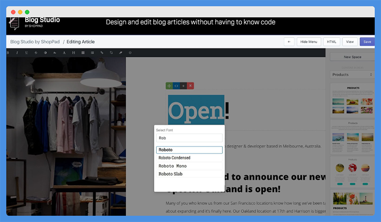The width and height of the screenshot is (381, 222).
Task: Open the color contrast circle tool
Action: (45, 53)
